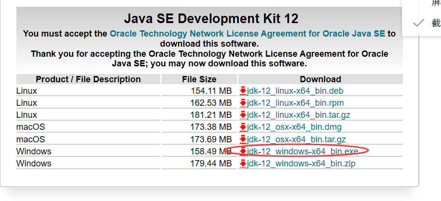This screenshot has height=201, width=441.
Task: Open the Oracle Technology Network License Agreement link
Action: 247,34
